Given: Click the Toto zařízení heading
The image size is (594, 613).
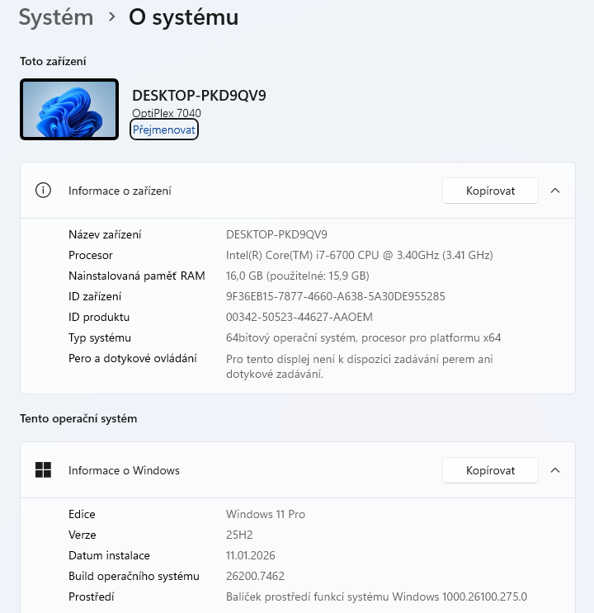Looking at the screenshot, I should 53,61.
